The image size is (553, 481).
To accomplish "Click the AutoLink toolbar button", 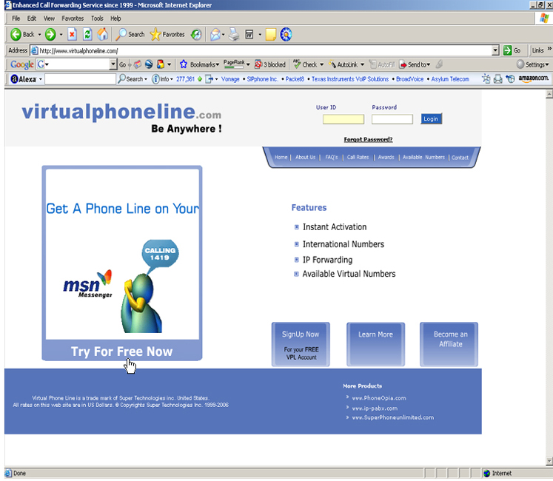I will click(x=343, y=64).
